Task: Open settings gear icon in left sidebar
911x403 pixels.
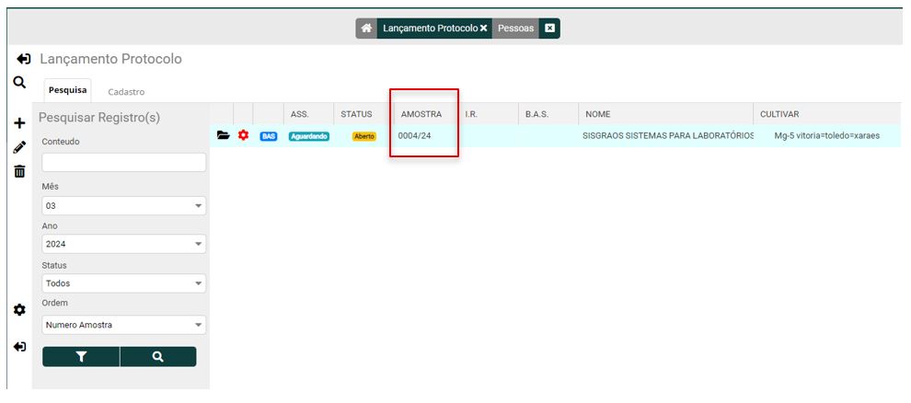Action: (x=19, y=310)
